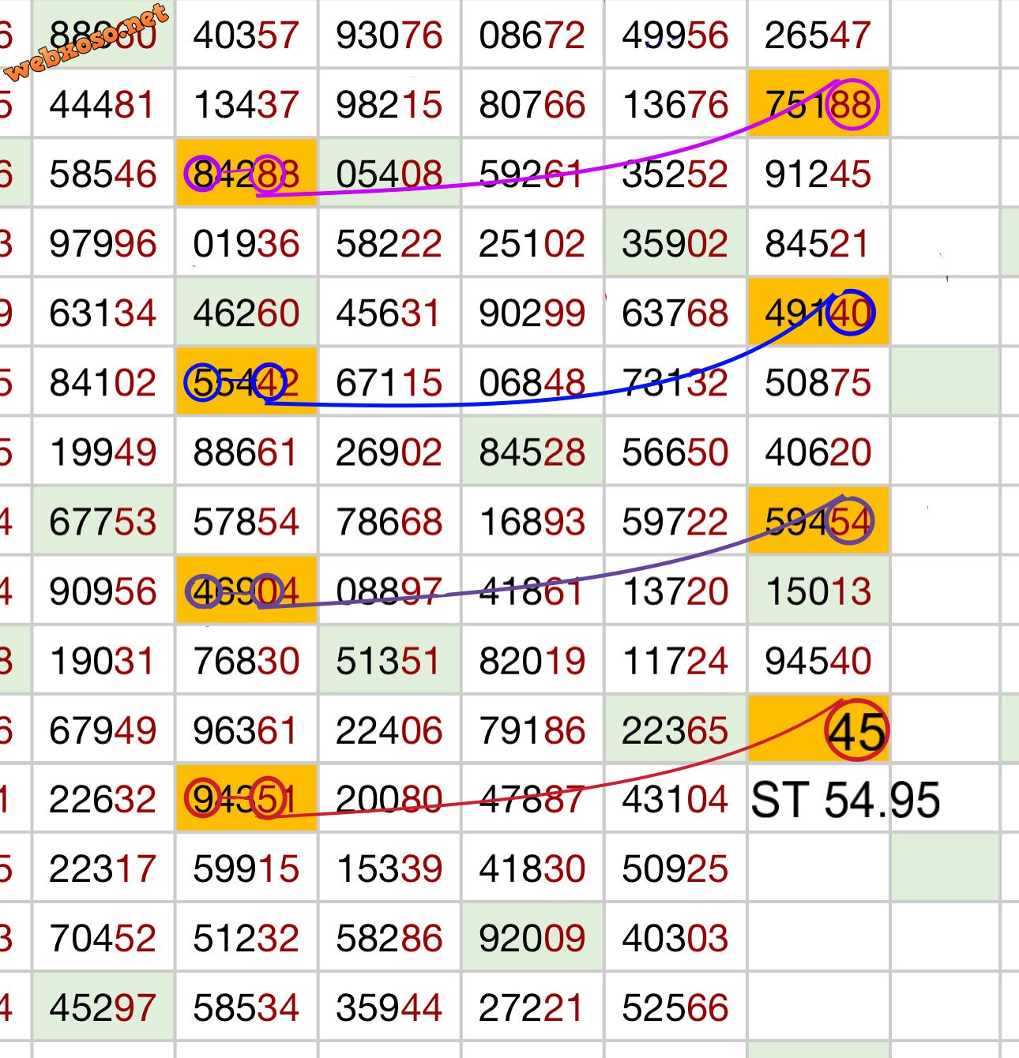This screenshot has width=1019, height=1058.
Task: Select the highlighted cell 84288
Action: tap(246, 174)
